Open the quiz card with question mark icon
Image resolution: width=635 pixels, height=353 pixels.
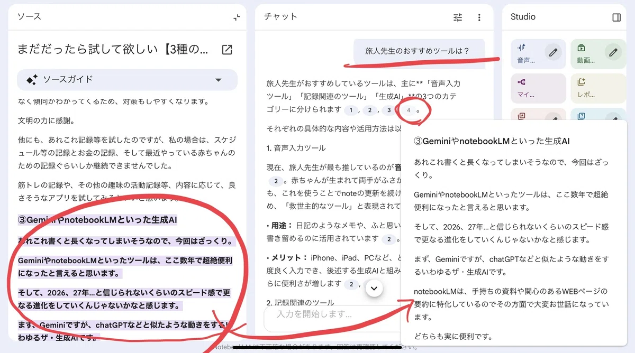598,115
